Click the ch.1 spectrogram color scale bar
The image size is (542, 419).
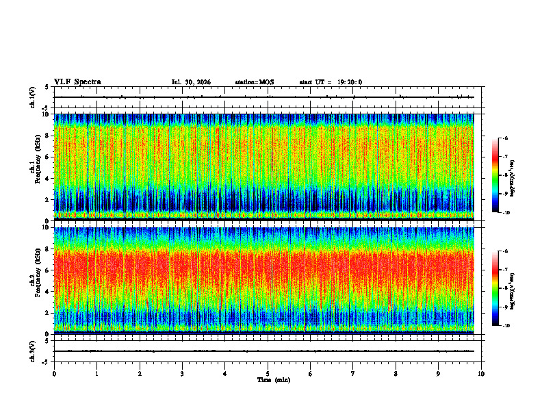coord(495,175)
